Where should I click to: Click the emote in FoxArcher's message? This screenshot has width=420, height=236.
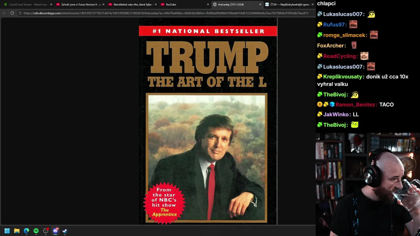(x=354, y=45)
